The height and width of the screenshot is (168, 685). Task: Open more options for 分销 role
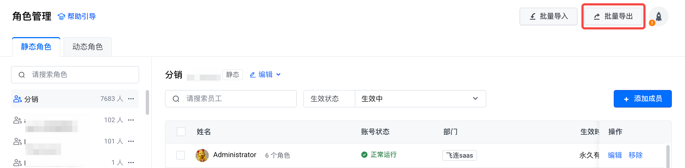pos(131,99)
